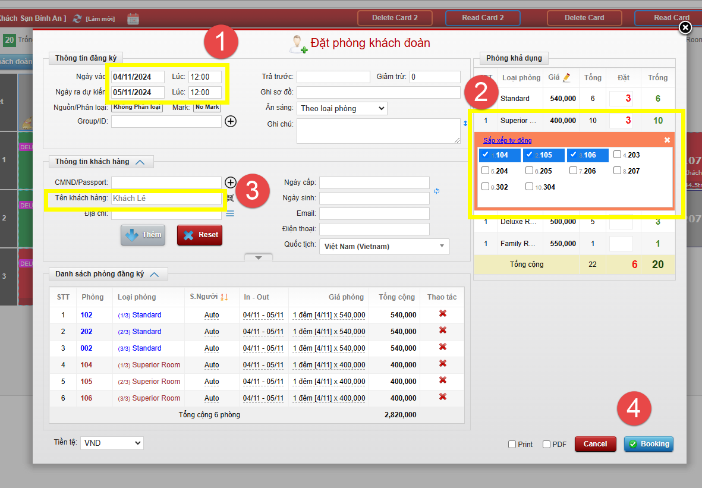Click the calendar icon in header
This screenshot has width=702, height=488.
133,18
